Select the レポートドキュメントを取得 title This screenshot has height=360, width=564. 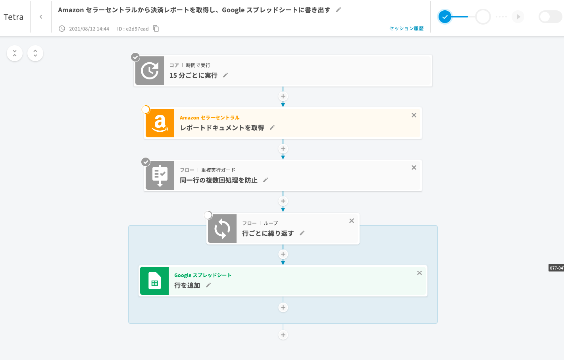(222, 128)
